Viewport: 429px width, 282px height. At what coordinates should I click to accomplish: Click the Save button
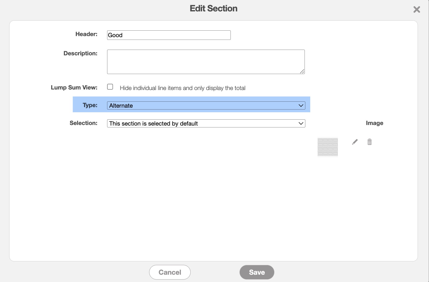tap(257, 272)
